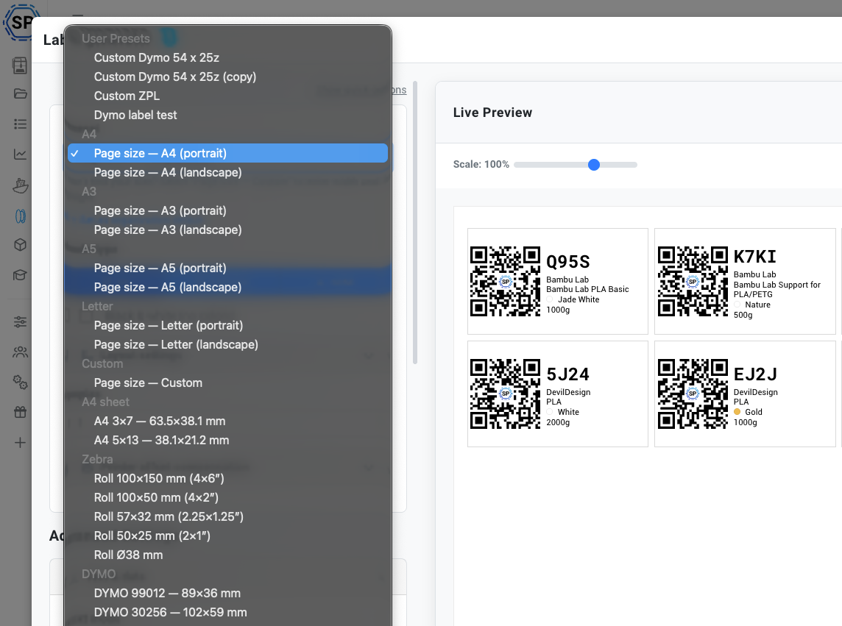Open the gears sidebar icon
This screenshot has height=626, width=842.
tap(20, 383)
